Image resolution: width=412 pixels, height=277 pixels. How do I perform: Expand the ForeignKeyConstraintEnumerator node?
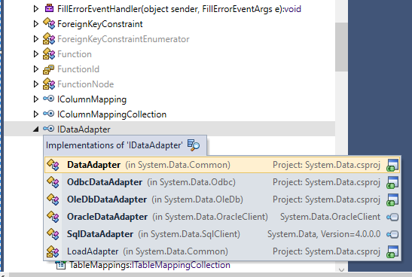(x=36, y=39)
